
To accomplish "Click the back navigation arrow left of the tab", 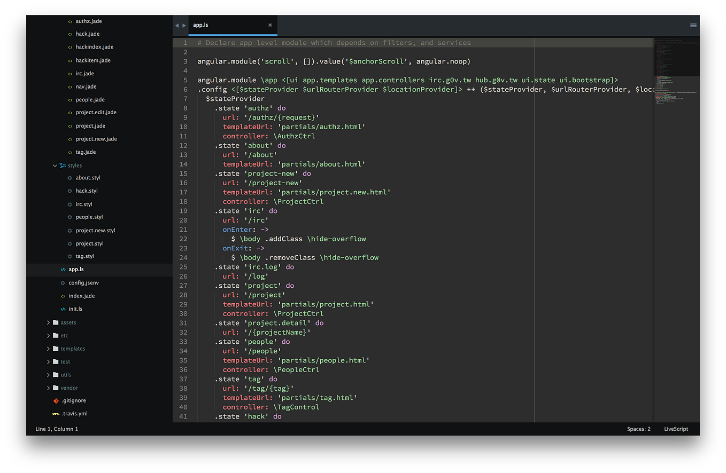I will point(177,25).
